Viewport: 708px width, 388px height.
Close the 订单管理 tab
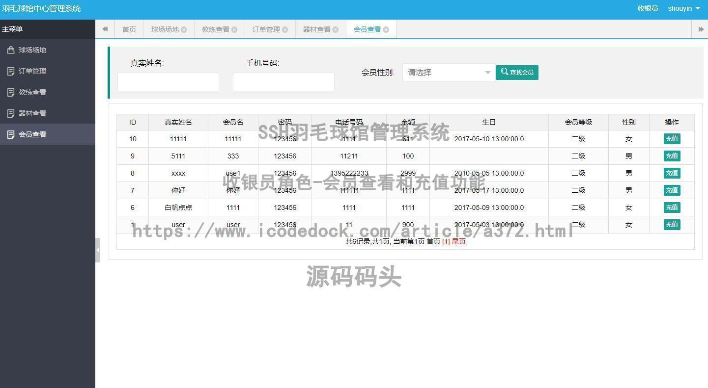(x=286, y=29)
